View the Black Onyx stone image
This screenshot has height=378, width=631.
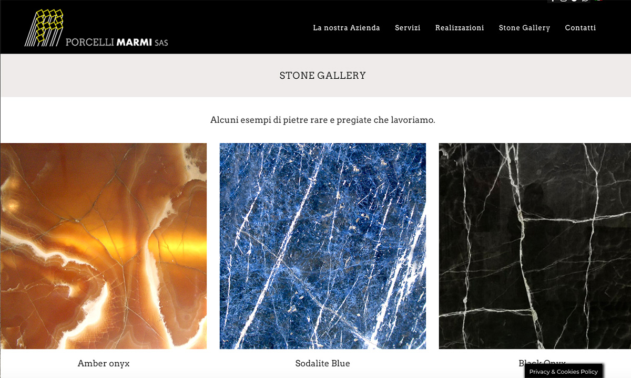click(535, 246)
